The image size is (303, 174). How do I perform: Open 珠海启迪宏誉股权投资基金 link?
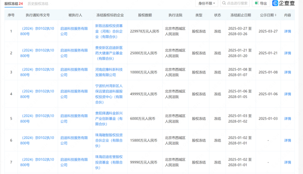[109, 162]
